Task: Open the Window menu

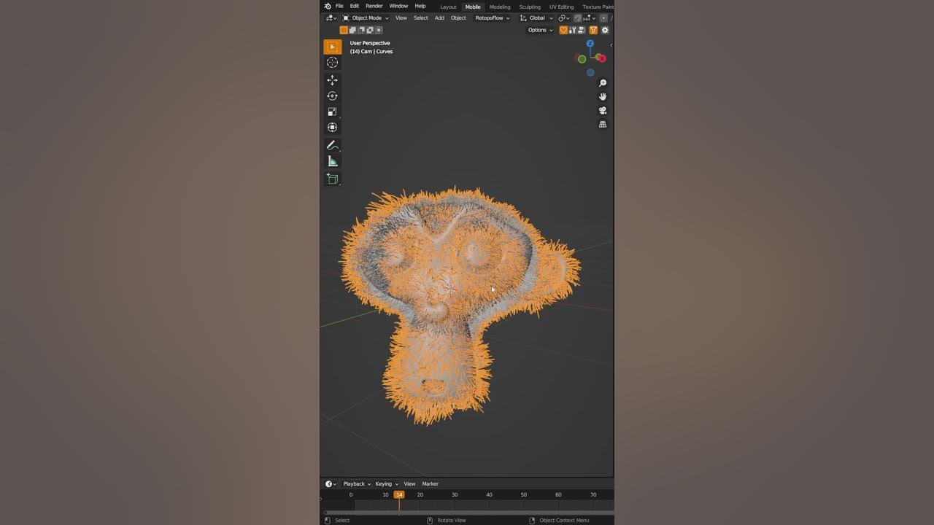Action: (x=398, y=6)
